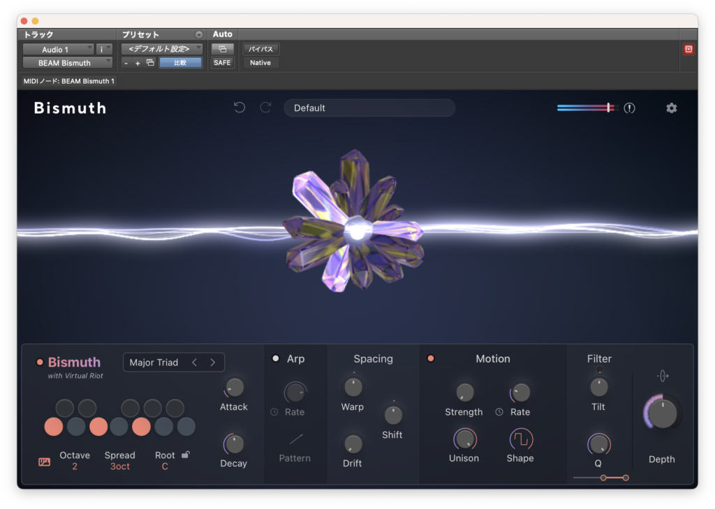Enable the C-sharp black note key
Viewport: 715px width, 509px height.
[x=64, y=409]
